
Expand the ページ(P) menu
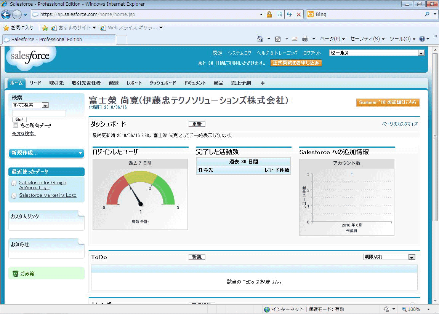click(332, 39)
